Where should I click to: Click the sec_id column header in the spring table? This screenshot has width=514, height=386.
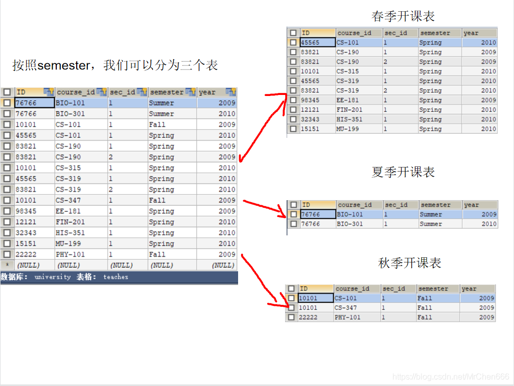pyautogui.click(x=401, y=33)
